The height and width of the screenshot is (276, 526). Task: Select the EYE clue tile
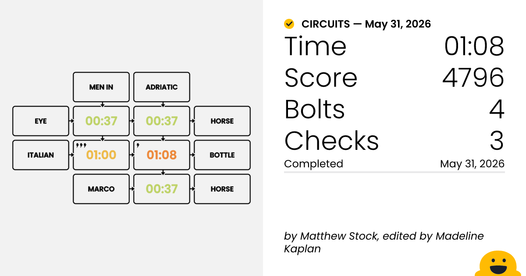(41, 121)
